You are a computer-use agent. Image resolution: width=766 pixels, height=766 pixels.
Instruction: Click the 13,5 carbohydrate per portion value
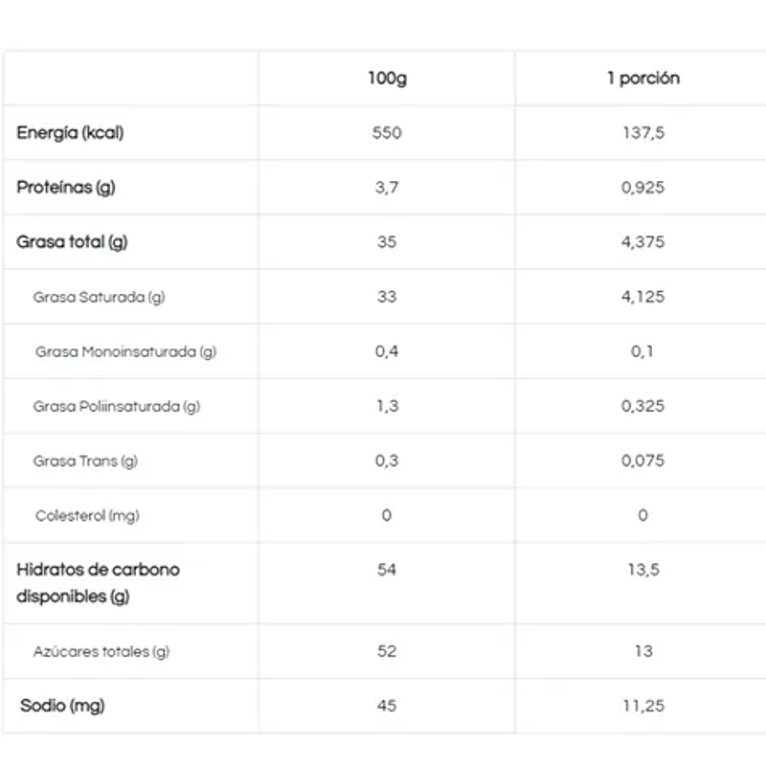pyautogui.click(x=642, y=570)
